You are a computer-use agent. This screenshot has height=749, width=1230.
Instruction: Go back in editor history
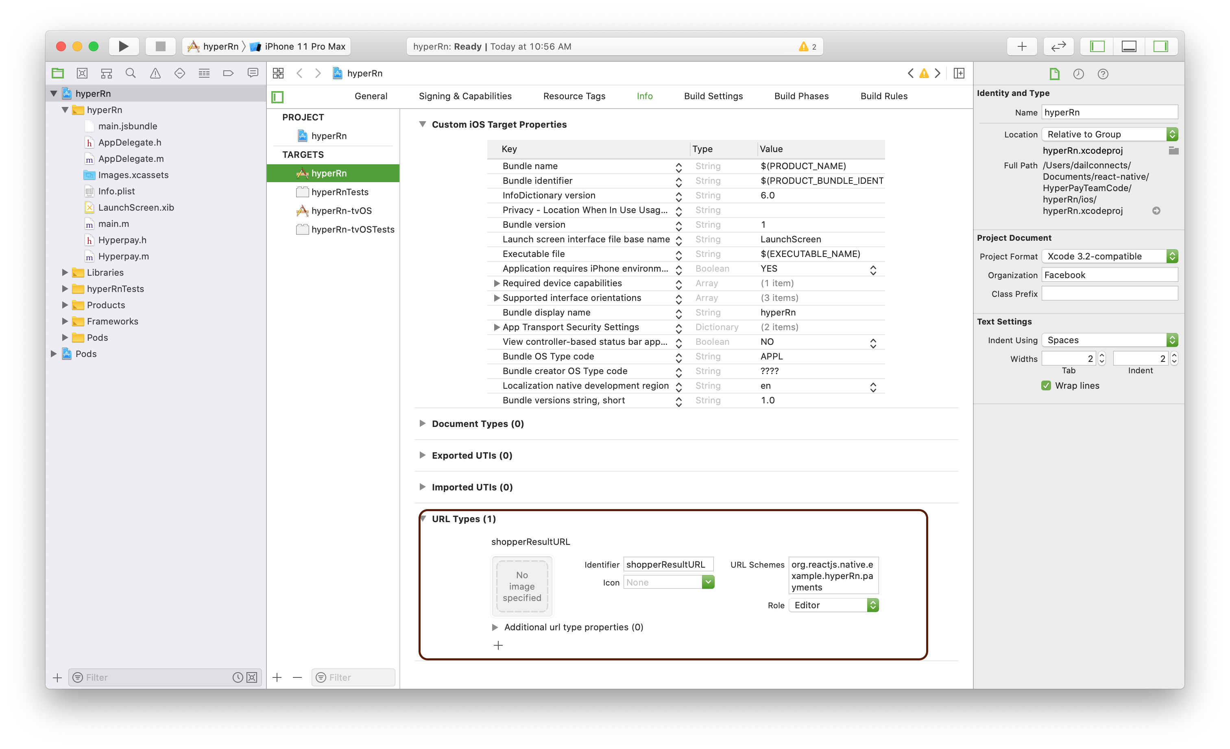coord(299,73)
